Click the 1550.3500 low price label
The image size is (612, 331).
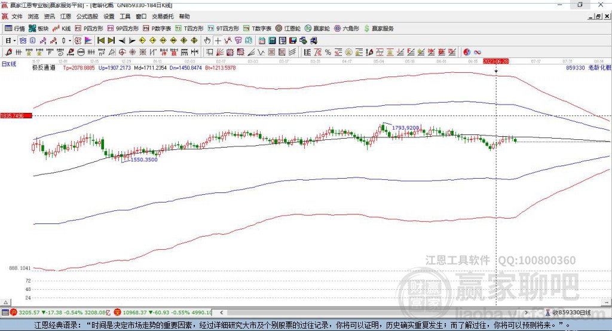click(144, 160)
